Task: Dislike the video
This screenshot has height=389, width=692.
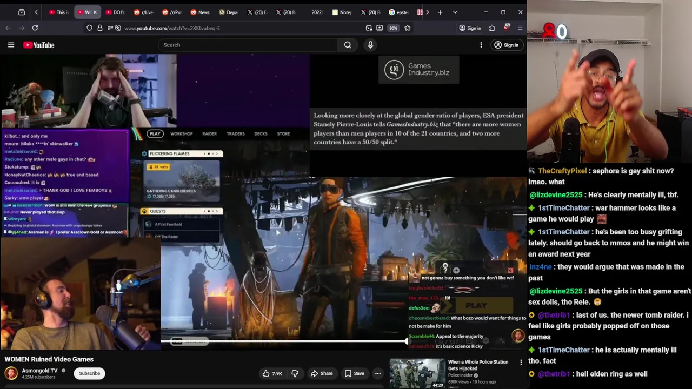Action: pyautogui.click(x=295, y=373)
